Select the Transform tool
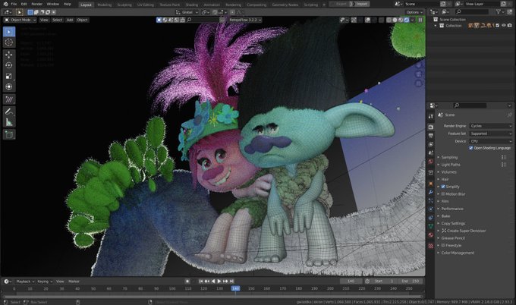This screenshot has width=516, height=305. [9, 86]
